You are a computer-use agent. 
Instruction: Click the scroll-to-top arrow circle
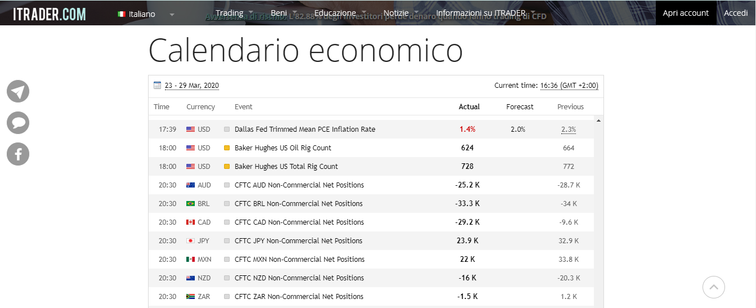click(x=714, y=287)
